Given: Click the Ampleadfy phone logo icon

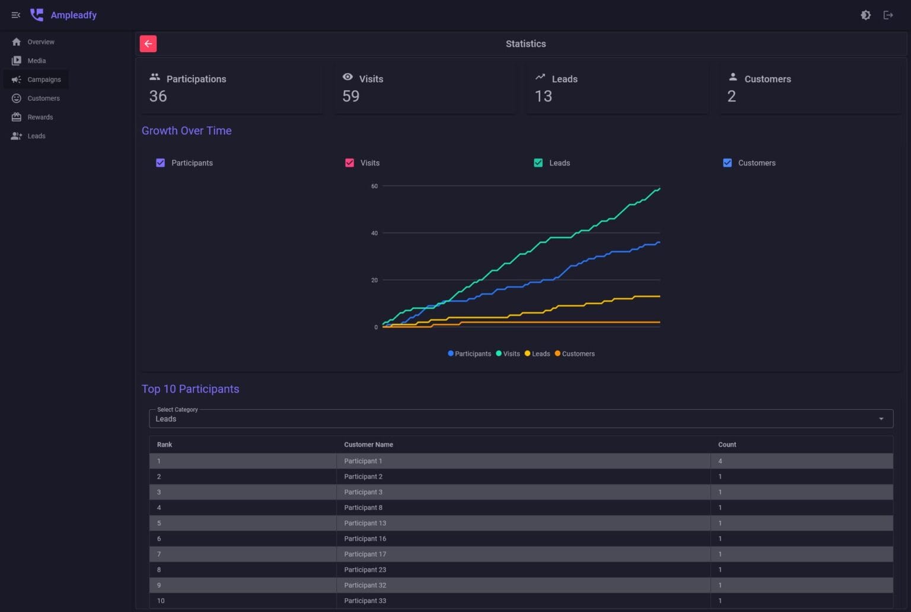Looking at the screenshot, I should (37, 15).
